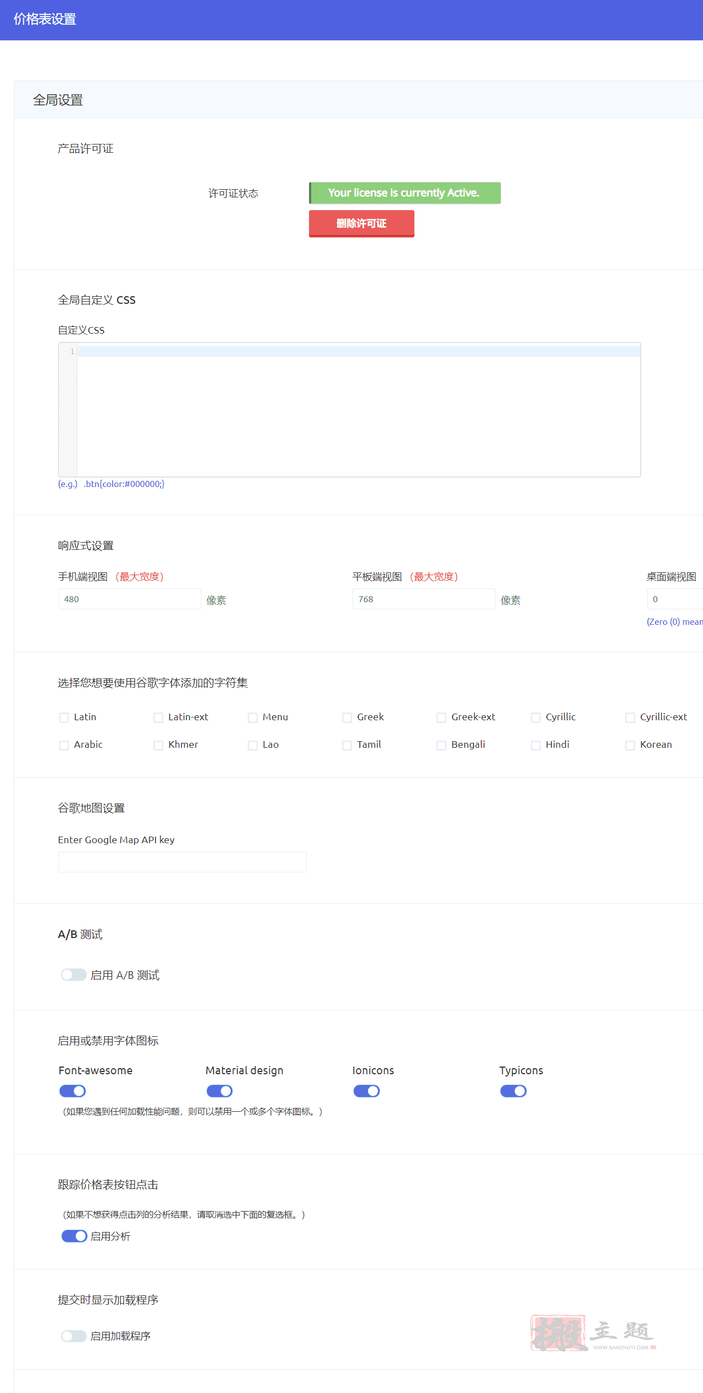
Task: Enable the 启用加载程序 toggle
Action: click(74, 1336)
